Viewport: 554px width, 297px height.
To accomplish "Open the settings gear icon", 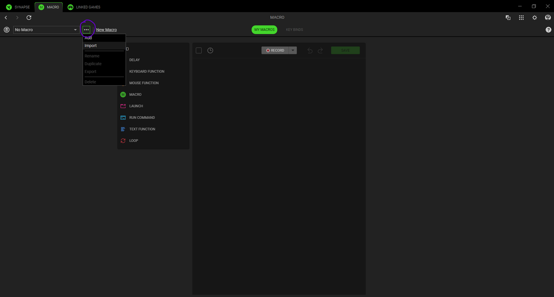I will point(534,18).
